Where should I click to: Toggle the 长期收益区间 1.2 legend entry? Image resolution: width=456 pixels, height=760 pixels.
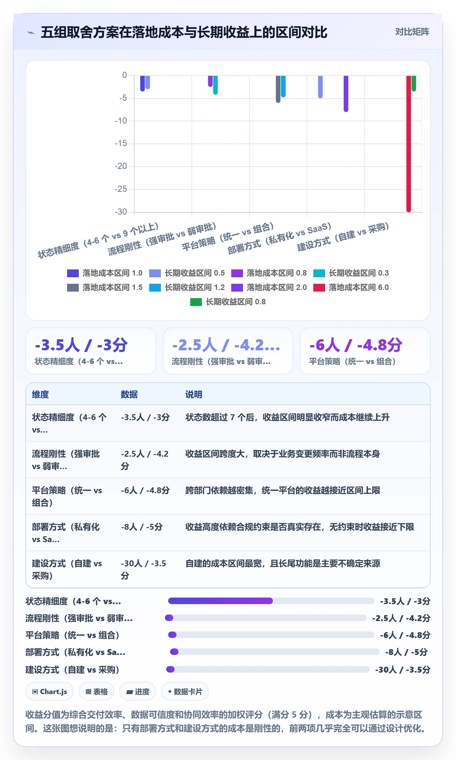click(187, 287)
